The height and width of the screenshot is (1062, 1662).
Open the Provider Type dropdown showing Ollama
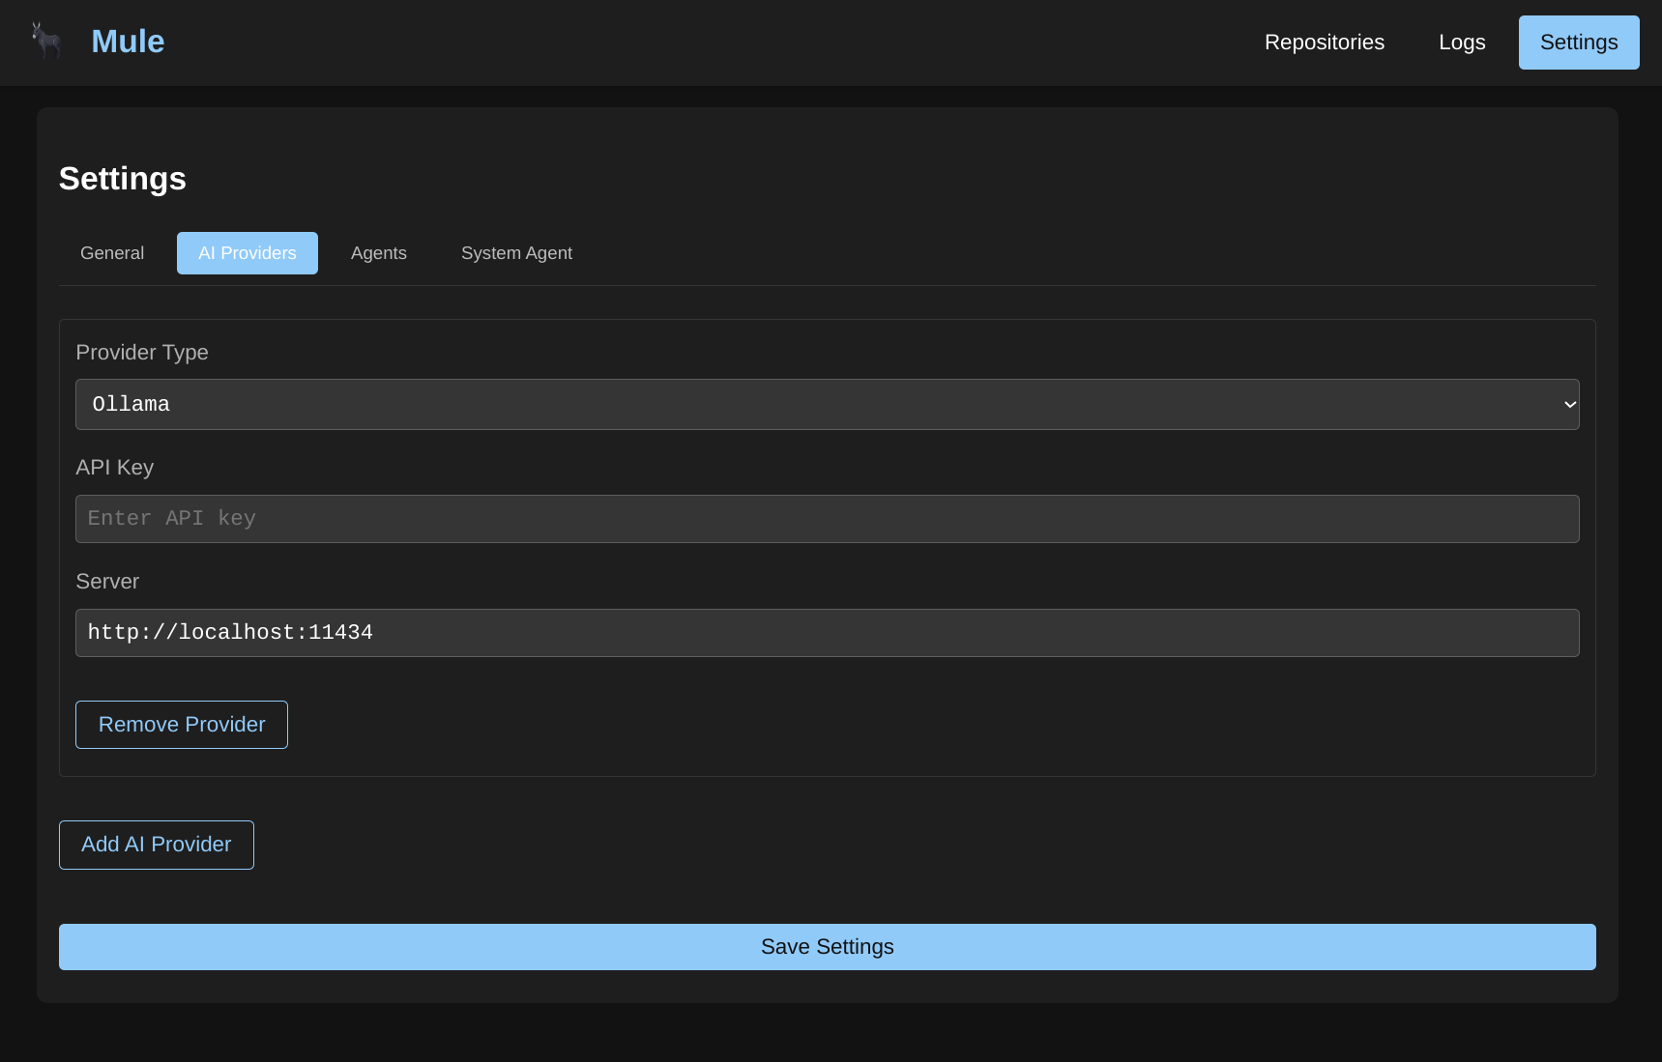click(x=827, y=404)
